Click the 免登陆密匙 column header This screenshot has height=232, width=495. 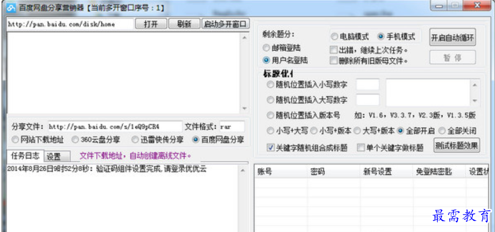tap(439, 172)
